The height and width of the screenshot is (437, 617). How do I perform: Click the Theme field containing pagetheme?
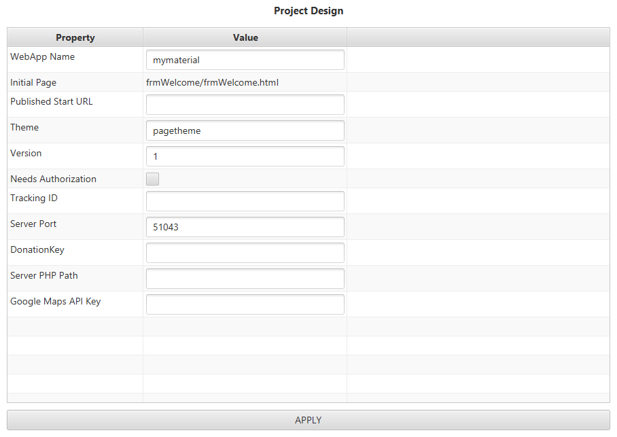tap(245, 130)
